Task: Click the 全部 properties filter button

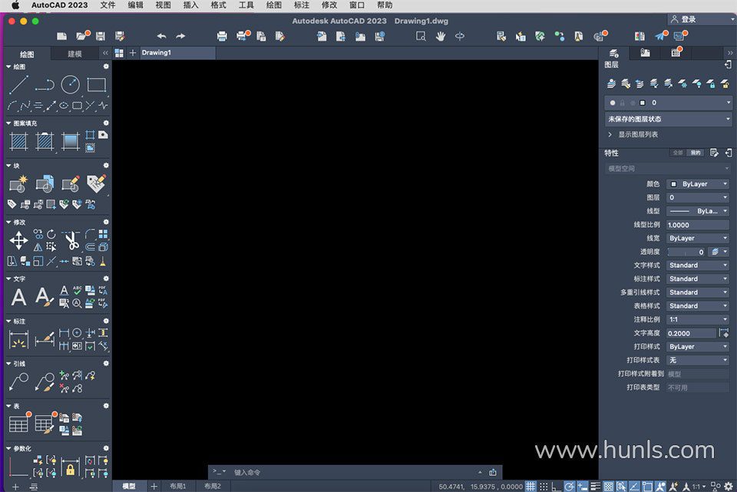Action: click(677, 153)
